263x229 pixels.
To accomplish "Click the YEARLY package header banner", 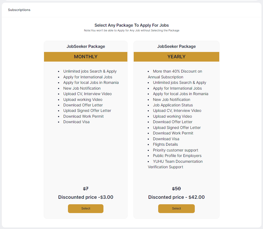I will [176, 57].
